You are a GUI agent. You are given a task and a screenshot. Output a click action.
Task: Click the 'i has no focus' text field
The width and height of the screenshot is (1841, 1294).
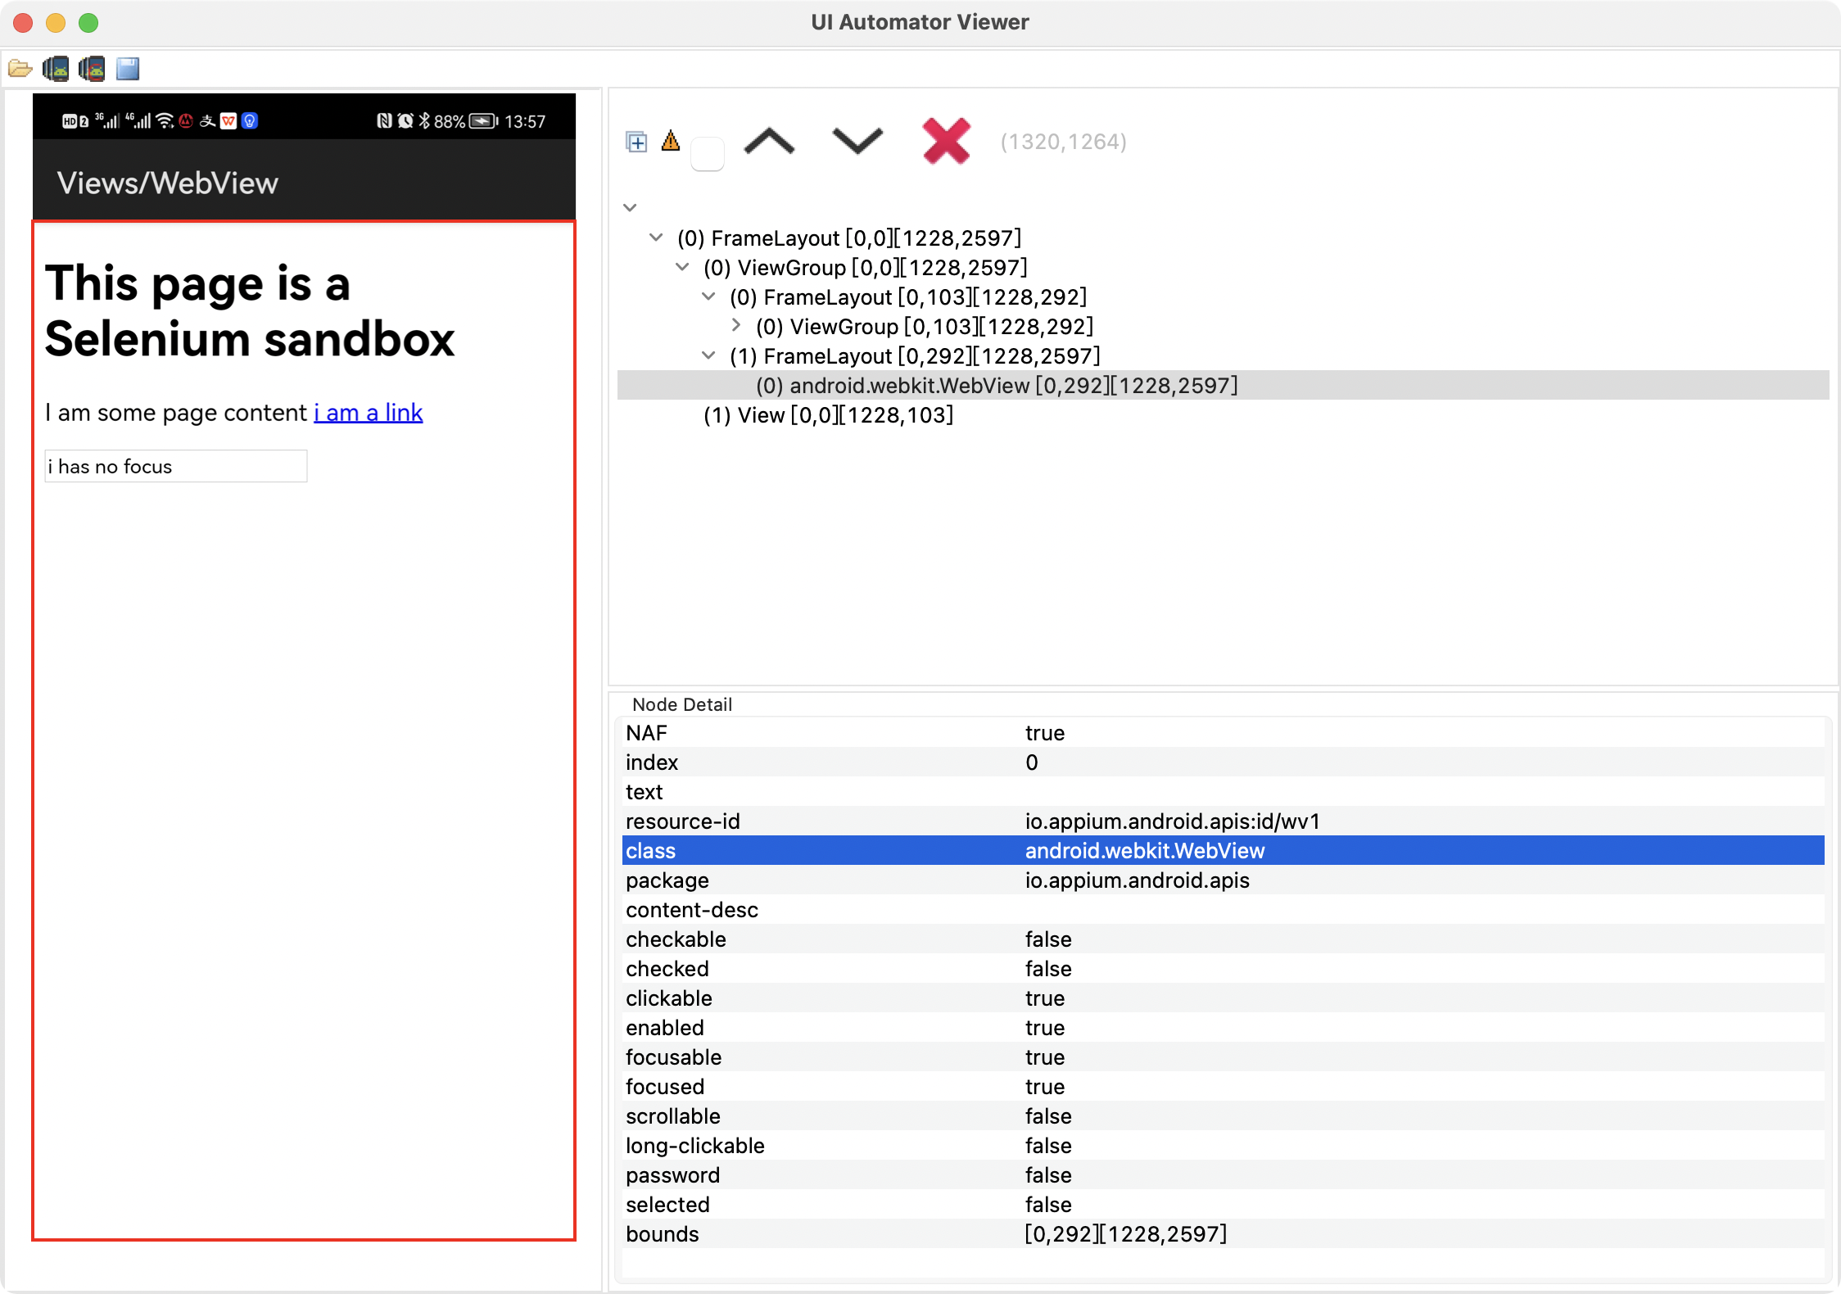[x=175, y=467]
